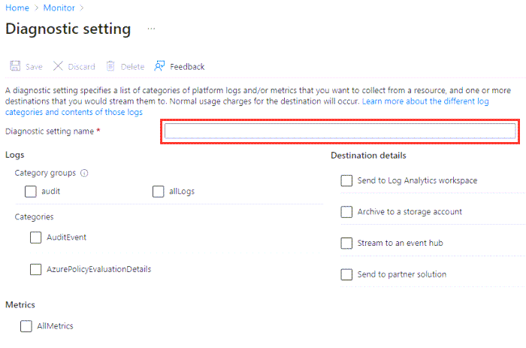Screen dimensions: 526x348
Task: Check Send to partner solution
Action: 346,274
